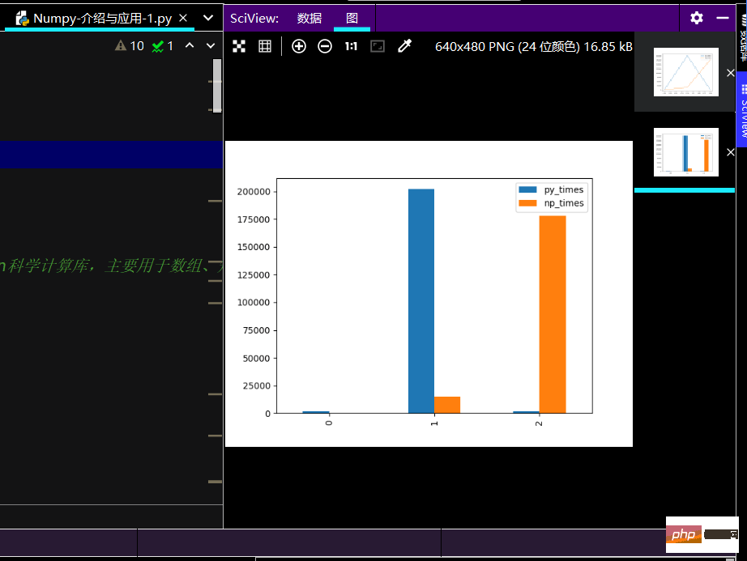Close the bar chart thumbnail
This screenshot has height=561, width=747.
[730, 152]
